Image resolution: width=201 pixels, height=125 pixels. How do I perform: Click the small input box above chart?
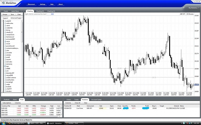50,14
